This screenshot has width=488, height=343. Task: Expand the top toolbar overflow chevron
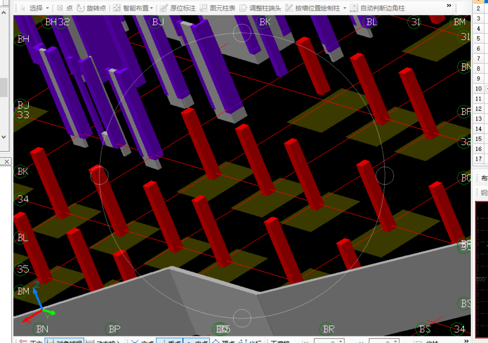(449, 6)
